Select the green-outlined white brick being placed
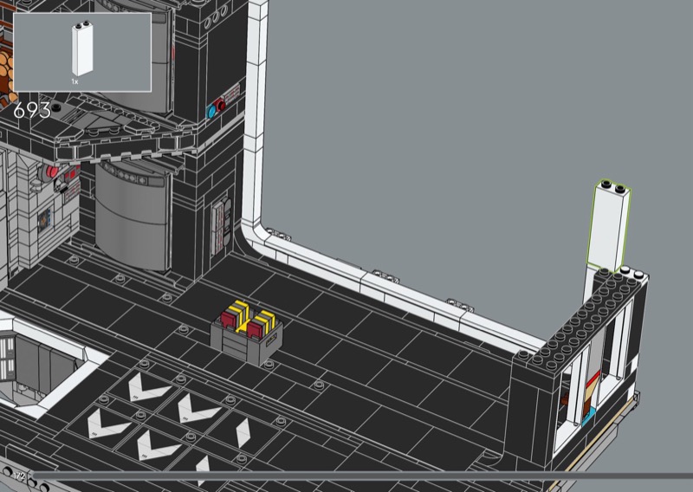 pos(608,225)
